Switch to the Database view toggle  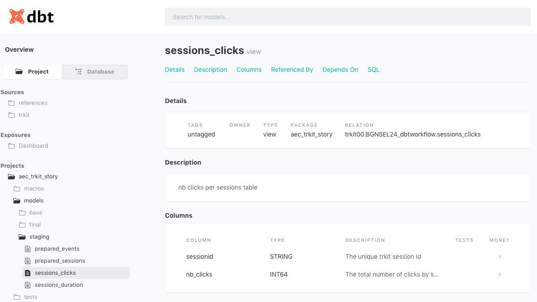95,72
